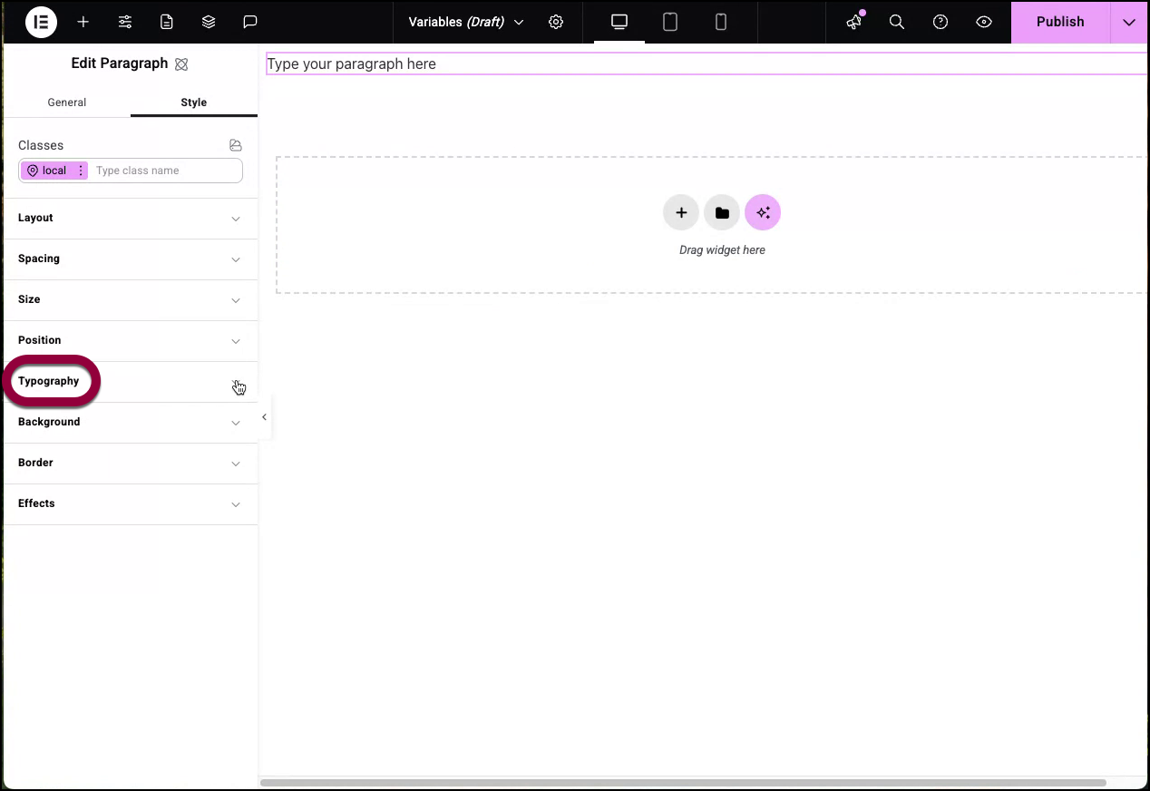This screenshot has width=1150, height=791.
Task: Switch to desktop device view
Action: (619, 22)
